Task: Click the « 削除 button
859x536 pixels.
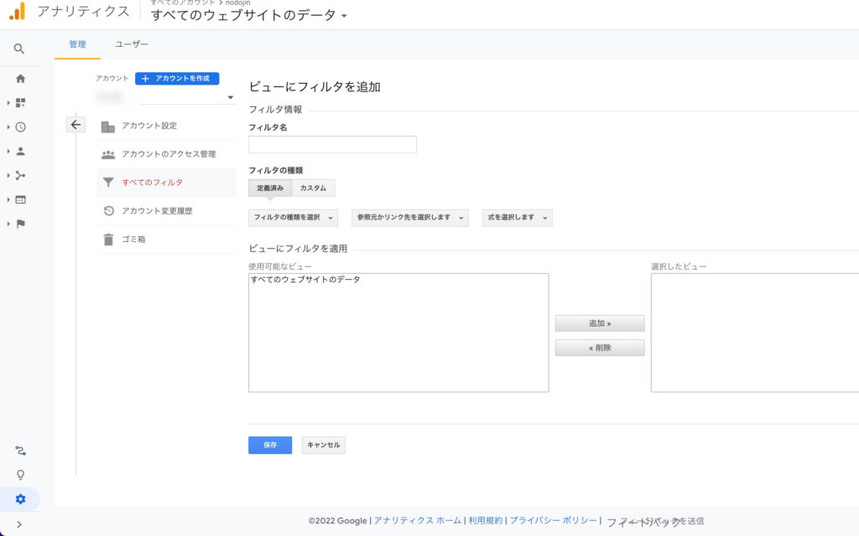Action: click(x=600, y=348)
